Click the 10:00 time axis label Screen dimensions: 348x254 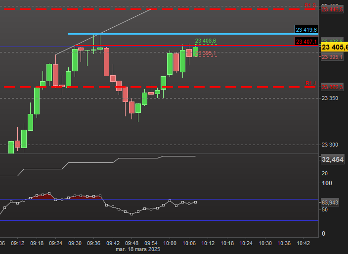170,243
